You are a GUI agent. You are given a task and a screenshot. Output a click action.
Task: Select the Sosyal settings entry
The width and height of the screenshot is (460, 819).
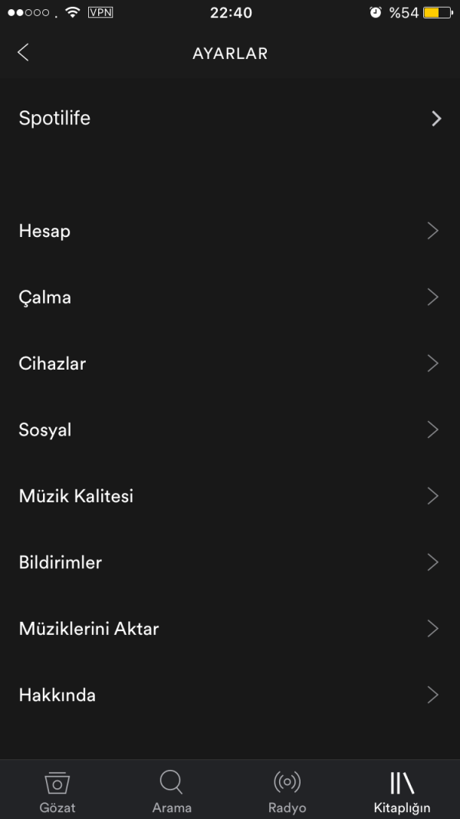coord(230,430)
